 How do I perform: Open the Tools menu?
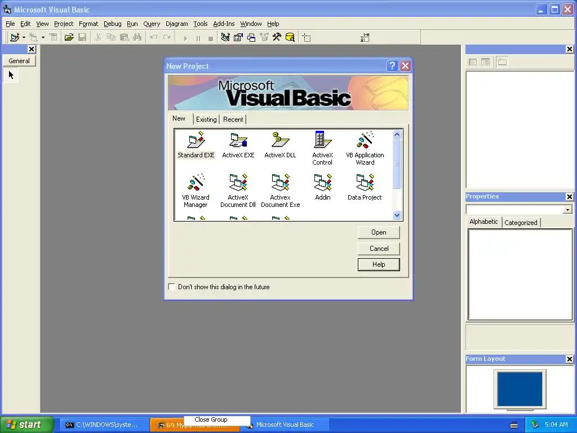201,24
